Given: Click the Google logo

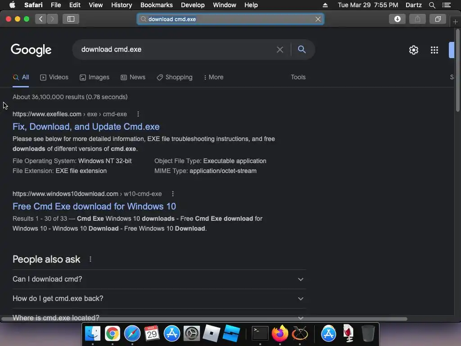Looking at the screenshot, I should coord(31,50).
